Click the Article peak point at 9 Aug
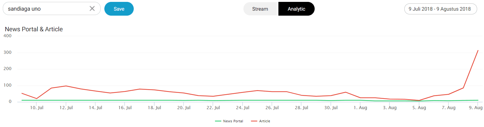The image size is (484, 127). coord(478,50)
